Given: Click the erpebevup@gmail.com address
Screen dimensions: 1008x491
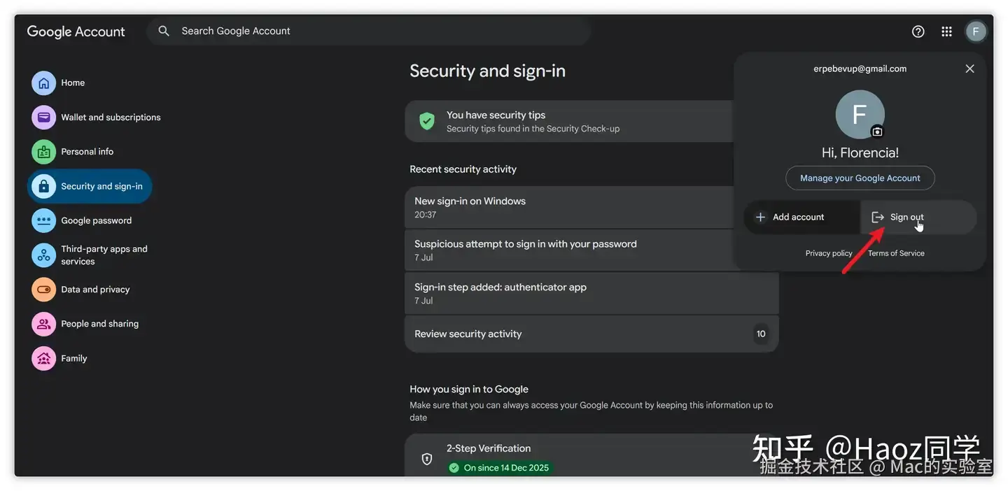Looking at the screenshot, I should pos(860,69).
